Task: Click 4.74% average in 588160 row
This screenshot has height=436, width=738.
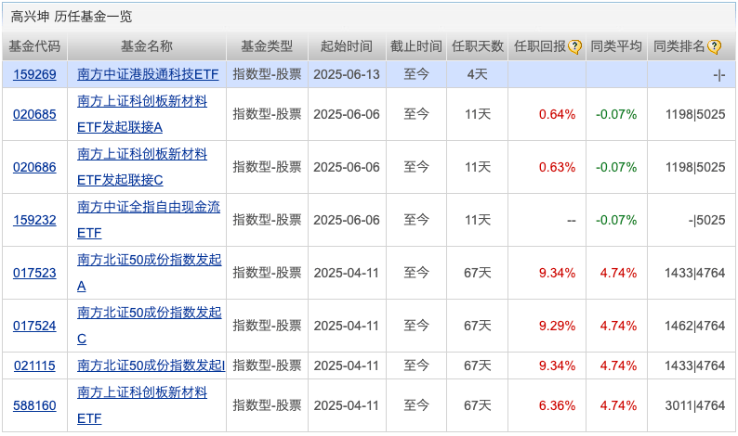Action: (618, 405)
